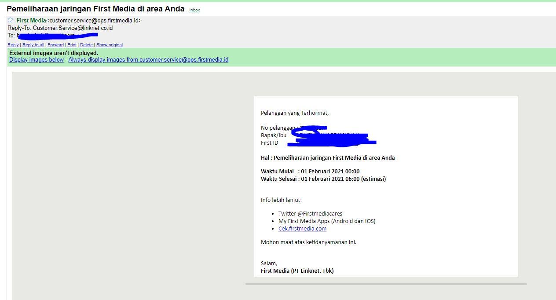Click Twitter @Firstmediacares bullet
Image resolution: width=556 pixels, height=300 pixels.
pos(310,213)
